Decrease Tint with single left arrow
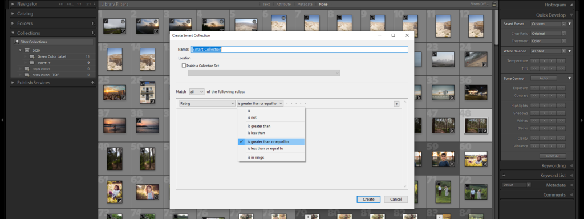584x219 pixels. click(x=544, y=68)
